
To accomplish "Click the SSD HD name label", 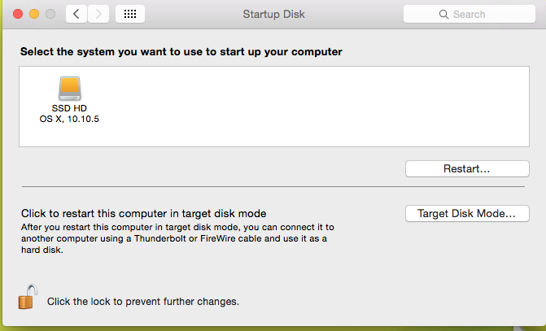I will 69,108.
